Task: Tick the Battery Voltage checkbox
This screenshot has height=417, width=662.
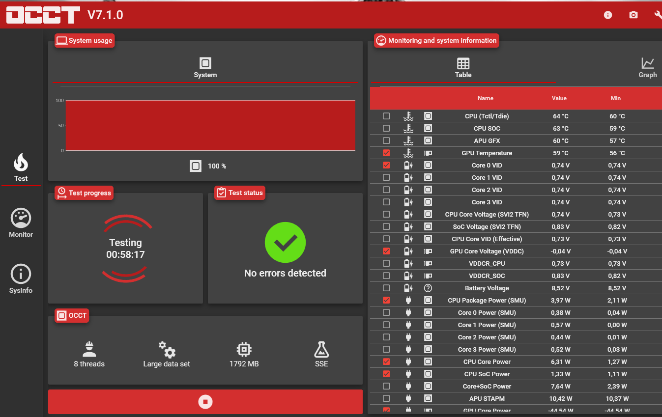Action: 386,288
